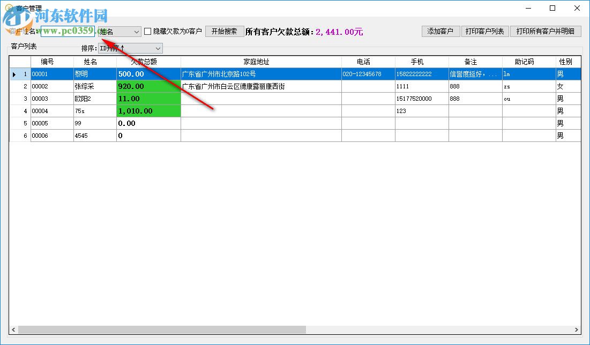Click the 开始搜索 button
This screenshot has height=345, width=590.
(x=224, y=31)
